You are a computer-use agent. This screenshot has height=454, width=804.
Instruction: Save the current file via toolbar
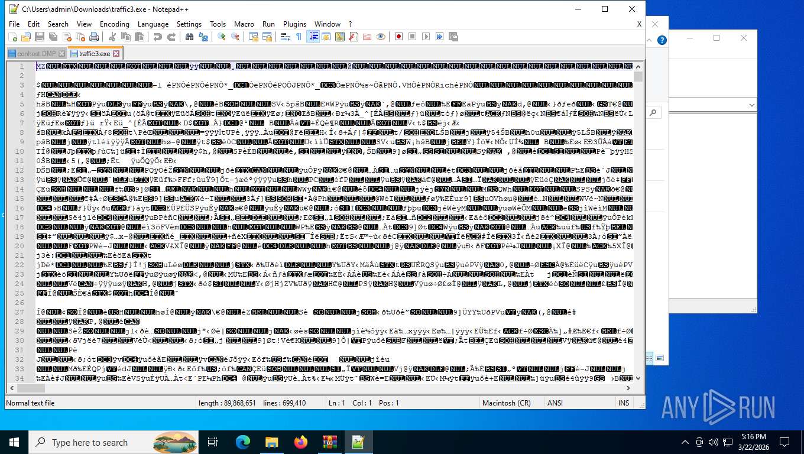pos(39,37)
